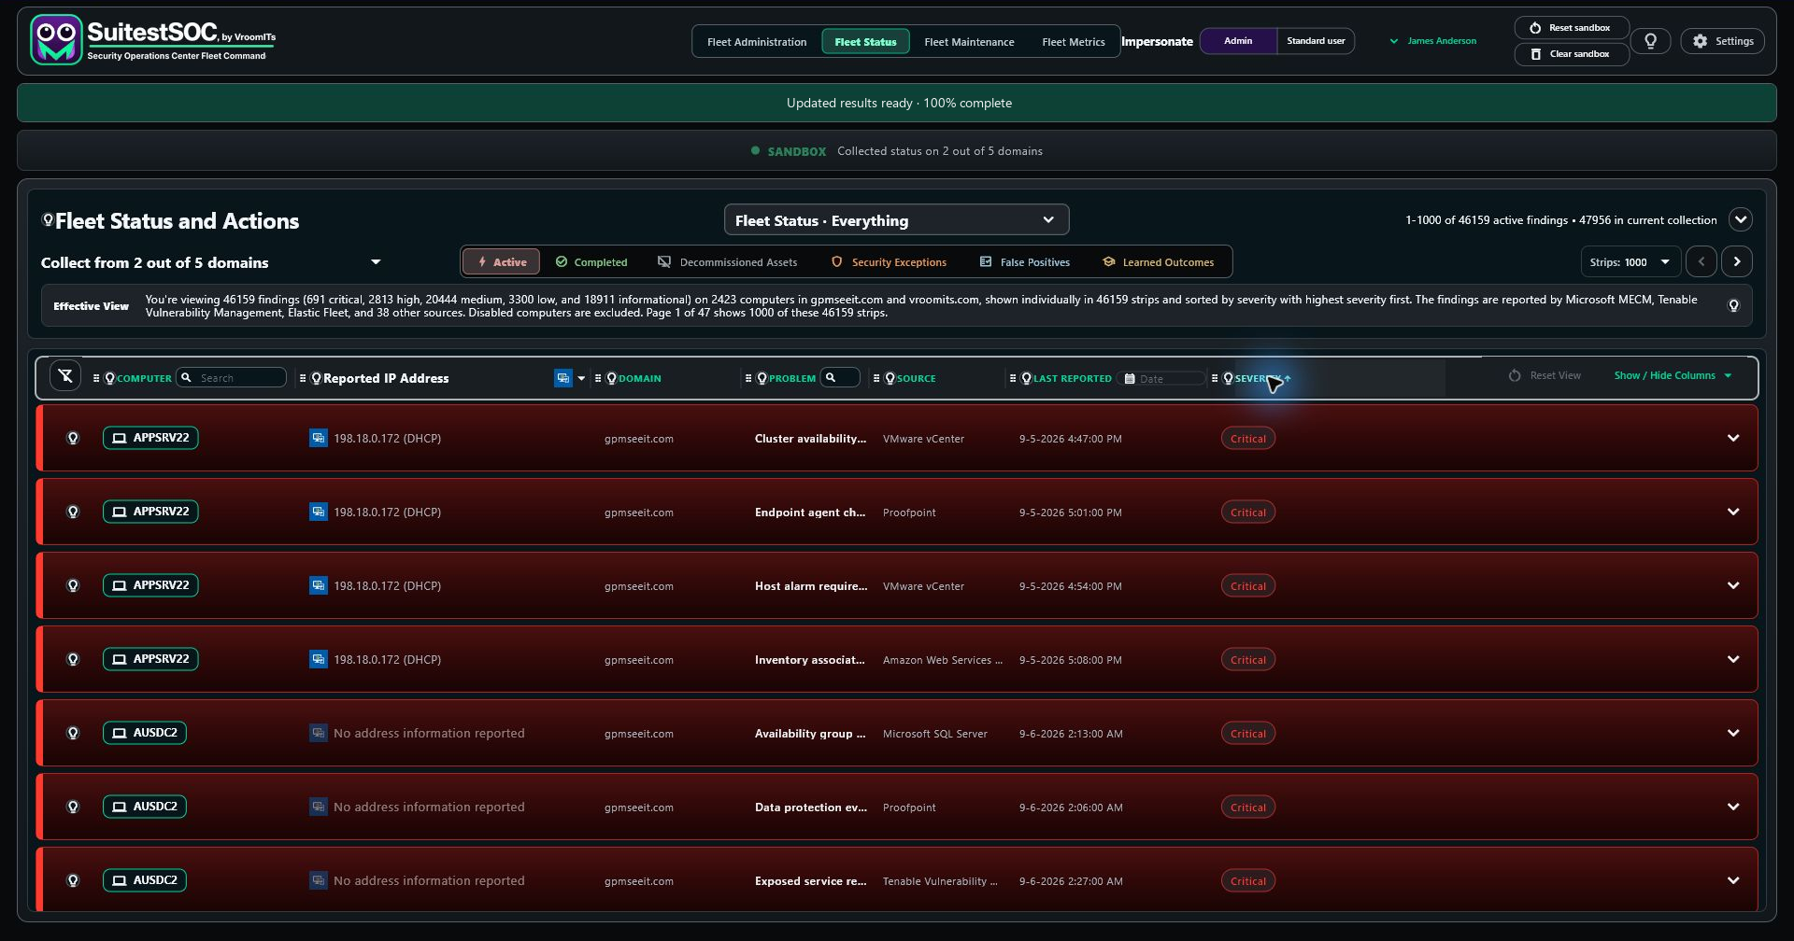Click the Updated results ready progress bar
The image size is (1794, 941).
[x=897, y=103]
